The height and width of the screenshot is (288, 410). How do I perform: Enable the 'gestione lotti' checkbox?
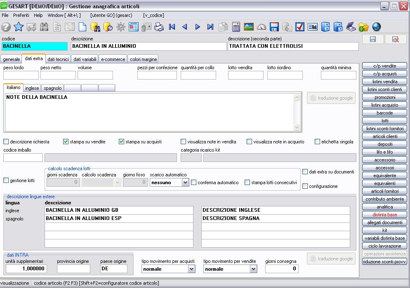click(6, 180)
